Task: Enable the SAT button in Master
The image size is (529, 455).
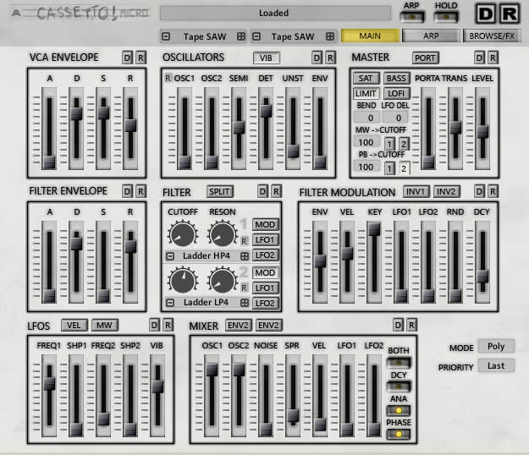Action: point(366,78)
